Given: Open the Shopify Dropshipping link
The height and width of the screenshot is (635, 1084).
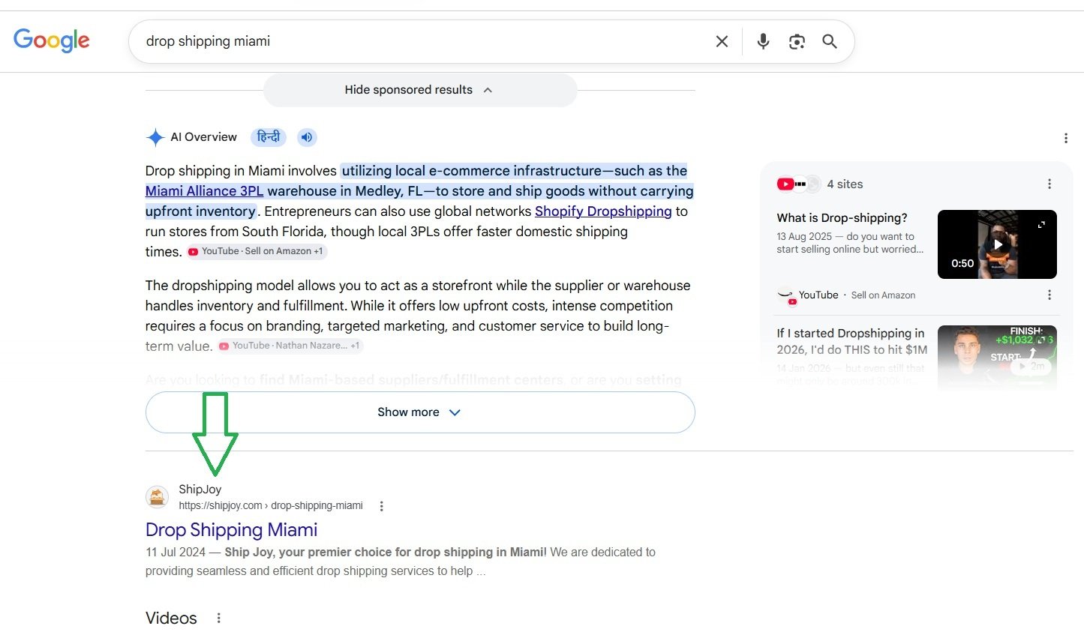Looking at the screenshot, I should pyautogui.click(x=603, y=211).
